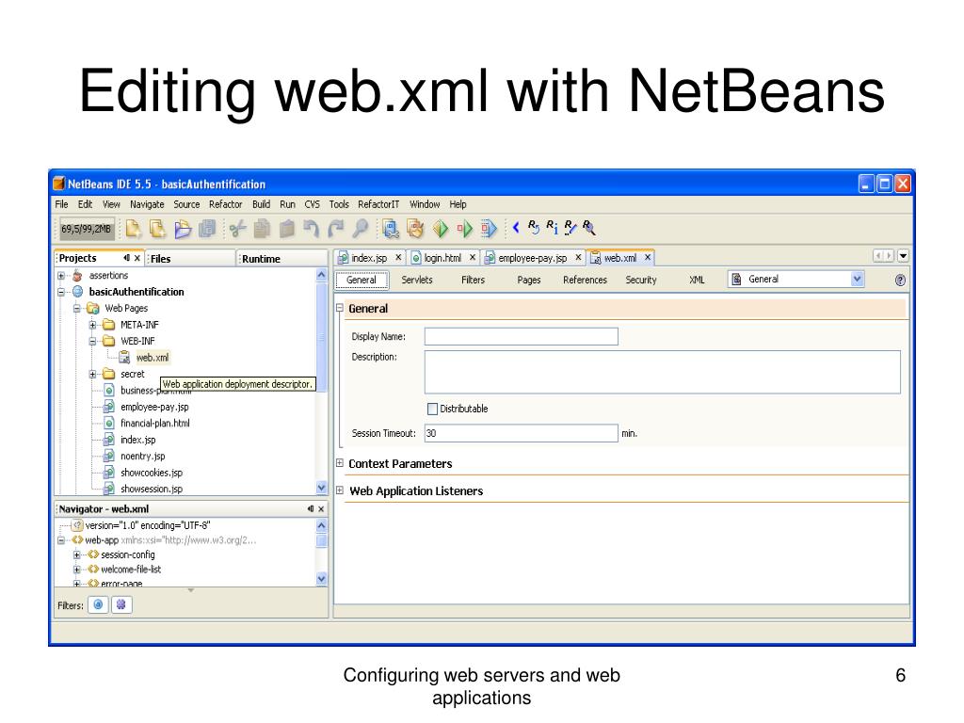Click the Pages view button

(529, 280)
